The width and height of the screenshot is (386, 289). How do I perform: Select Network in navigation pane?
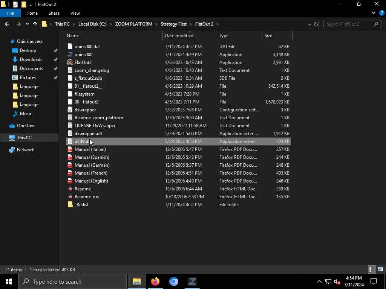(x=25, y=150)
